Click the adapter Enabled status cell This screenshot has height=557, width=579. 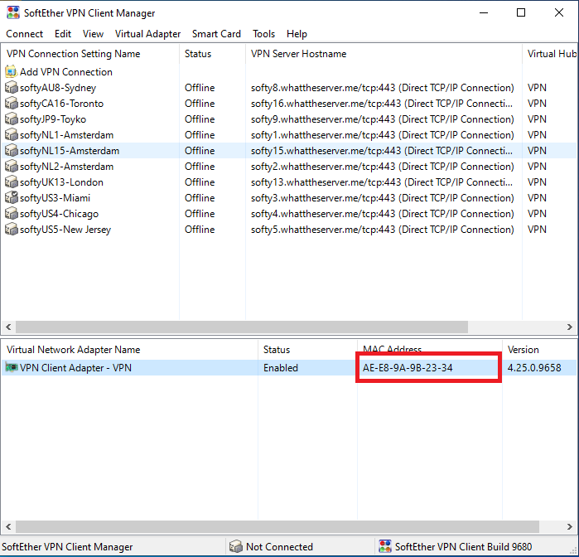[281, 368]
